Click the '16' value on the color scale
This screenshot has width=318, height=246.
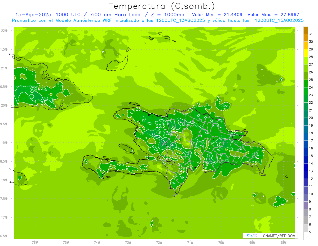[311, 148]
